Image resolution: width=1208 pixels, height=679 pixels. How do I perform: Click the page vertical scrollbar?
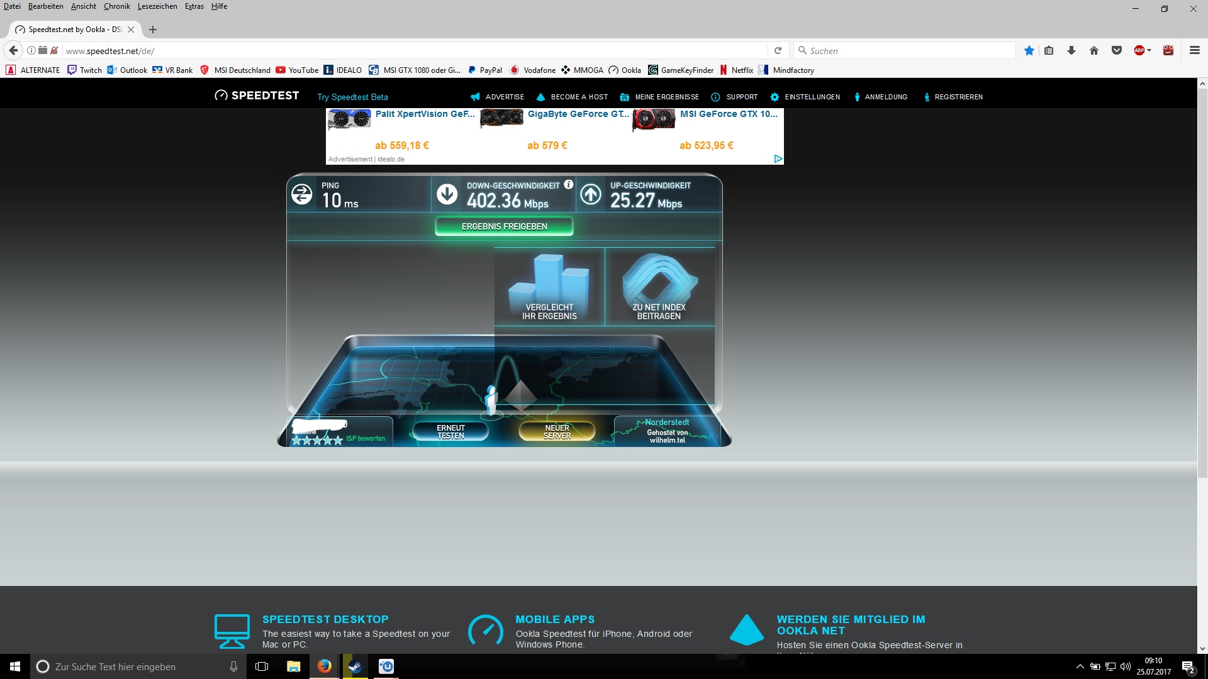point(1202,283)
